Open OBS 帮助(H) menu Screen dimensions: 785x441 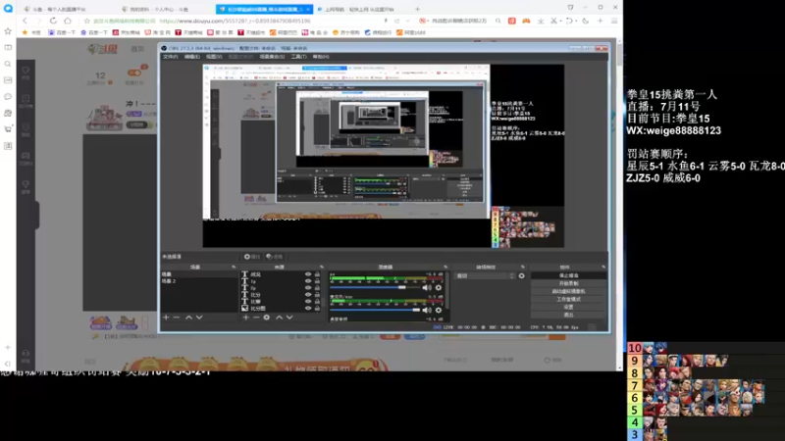(x=321, y=57)
